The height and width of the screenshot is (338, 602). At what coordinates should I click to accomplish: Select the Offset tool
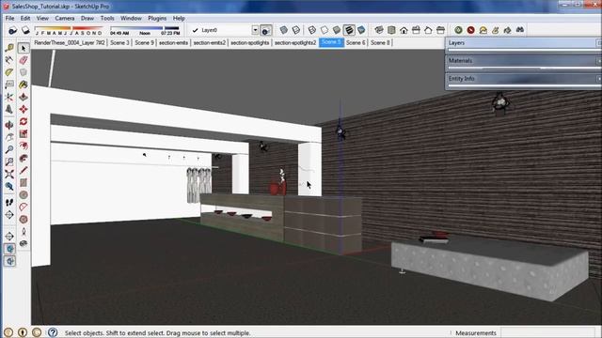24,158
